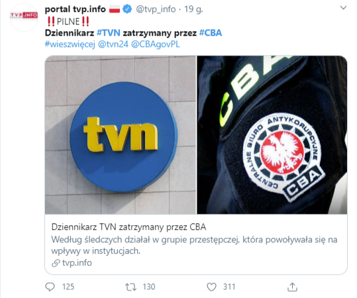Image resolution: width=357 pixels, height=298 pixels.
Task: Expand the tweet options chevron
Action: point(343,8)
